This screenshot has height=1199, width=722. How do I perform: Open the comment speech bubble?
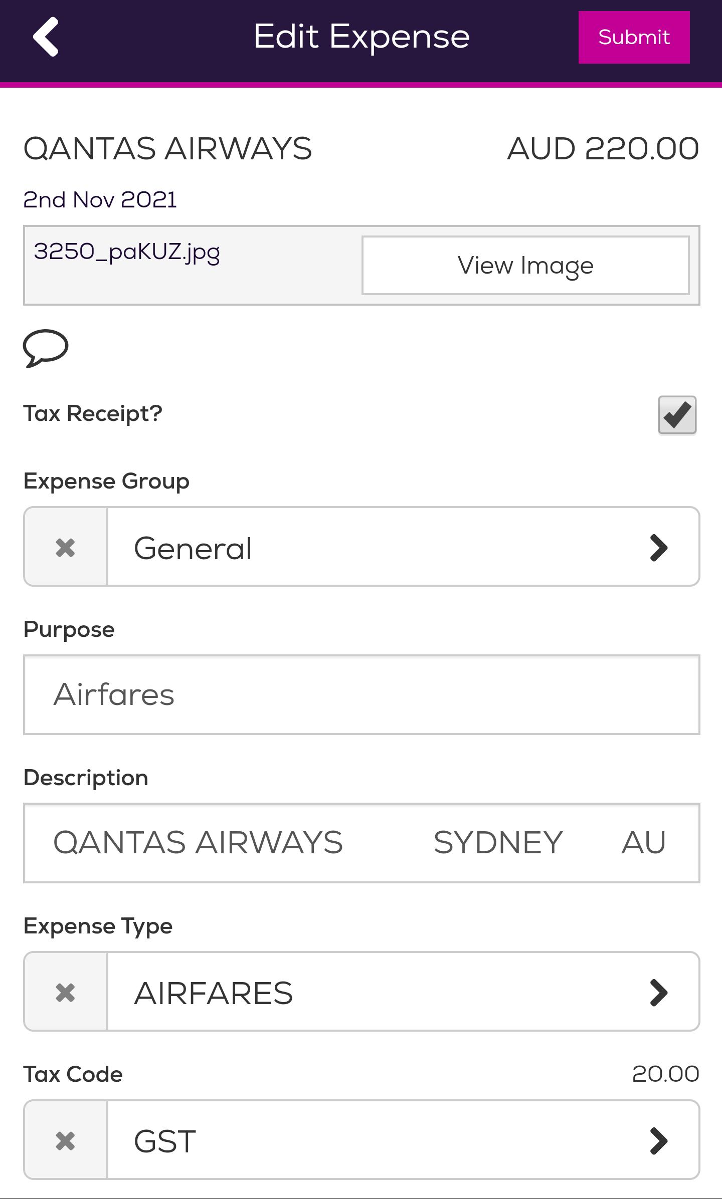46,348
